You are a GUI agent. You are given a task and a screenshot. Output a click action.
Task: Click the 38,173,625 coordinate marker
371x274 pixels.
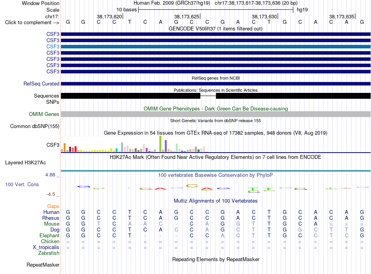coord(187,16)
